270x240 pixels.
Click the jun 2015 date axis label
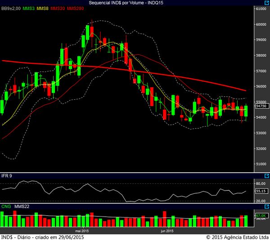pos(167,231)
